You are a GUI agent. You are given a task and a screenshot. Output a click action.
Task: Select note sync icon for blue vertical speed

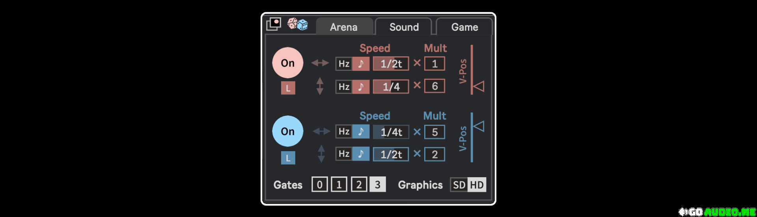point(361,154)
